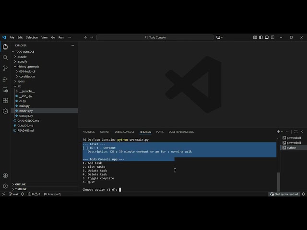
Task: Toggle the Secondary Side Bar
Action: click(x=272, y=37)
